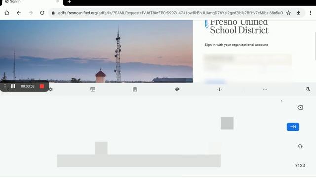316x178 pixels.
Task: Click 'Sign in with your organizational account' text
Action: pos(236,45)
